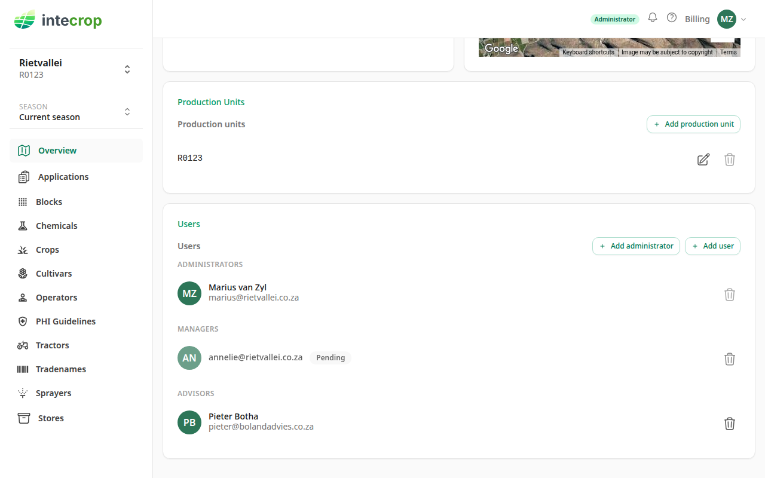Open Applications in the sidebar
Image resolution: width=765 pixels, height=478 pixels.
click(76, 177)
